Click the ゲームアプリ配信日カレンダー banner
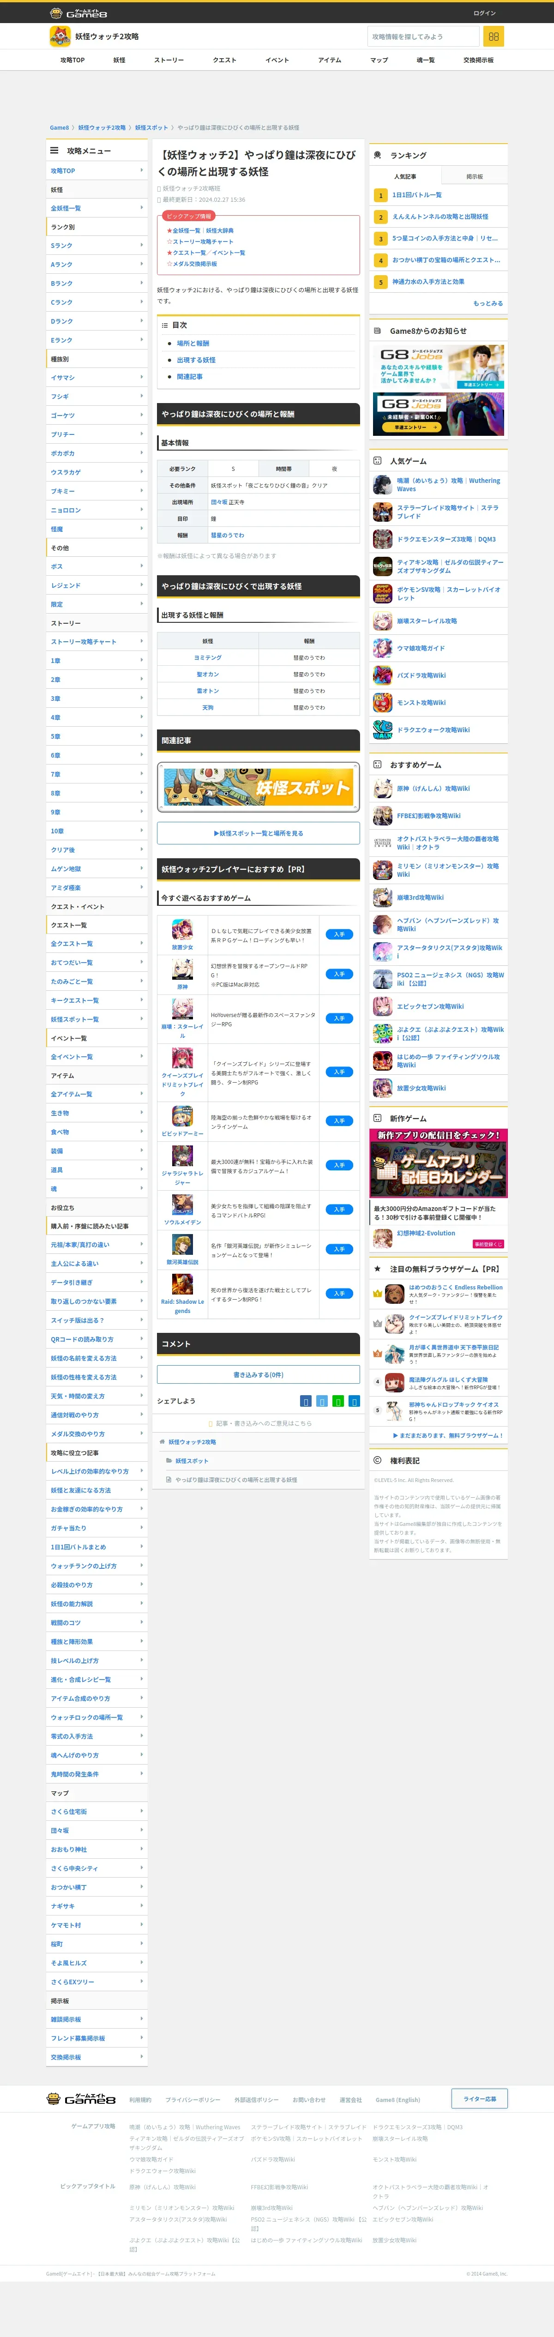The height and width of the screenshot is (2337, 554). [438, 1163]
